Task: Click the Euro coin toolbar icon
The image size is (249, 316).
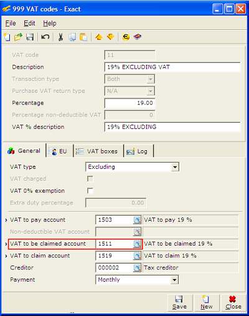Action: click(126, 37)
